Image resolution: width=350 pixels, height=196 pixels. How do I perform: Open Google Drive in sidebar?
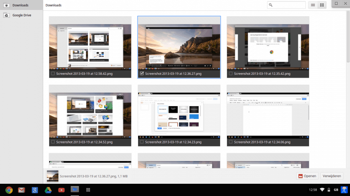(21, 15)
